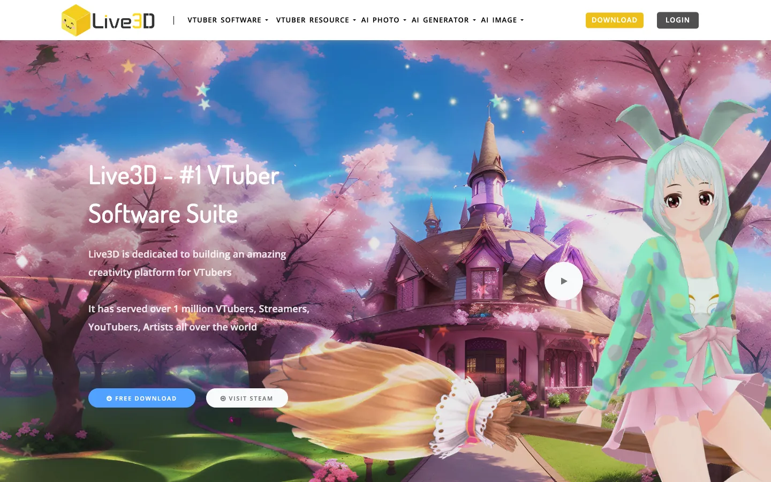This screenshot has width=771, height=482.
Task: Expand VTuber Software dropdown arrow
Action: [x=266, y=20]
